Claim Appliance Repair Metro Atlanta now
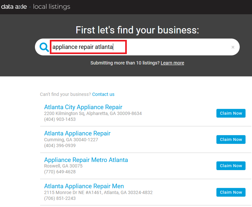The image size is (252, 207). click(x=231, y=166)
